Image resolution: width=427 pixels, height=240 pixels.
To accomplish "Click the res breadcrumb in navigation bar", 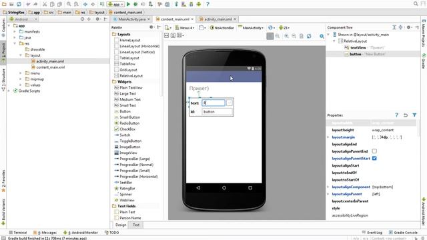I will 81,12.
